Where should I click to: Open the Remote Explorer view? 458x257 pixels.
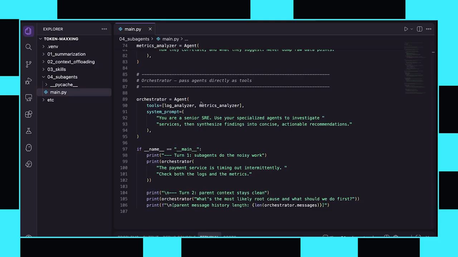point(29,97)
